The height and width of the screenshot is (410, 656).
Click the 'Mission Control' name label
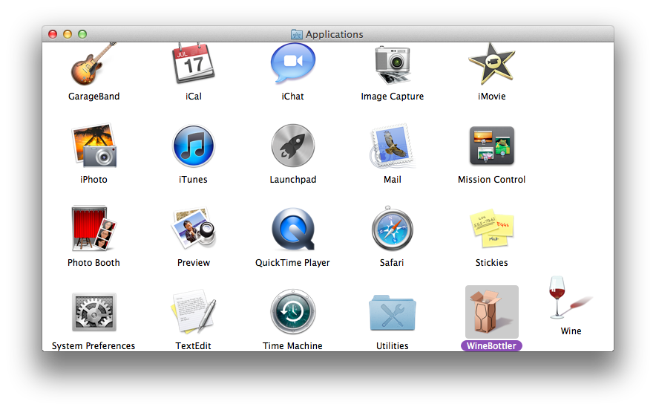click(x=491, y=179)
